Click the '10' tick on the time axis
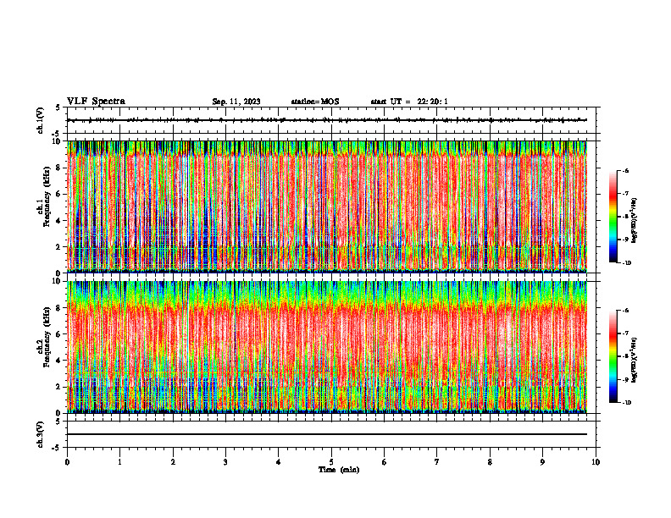 coord(596,462)
